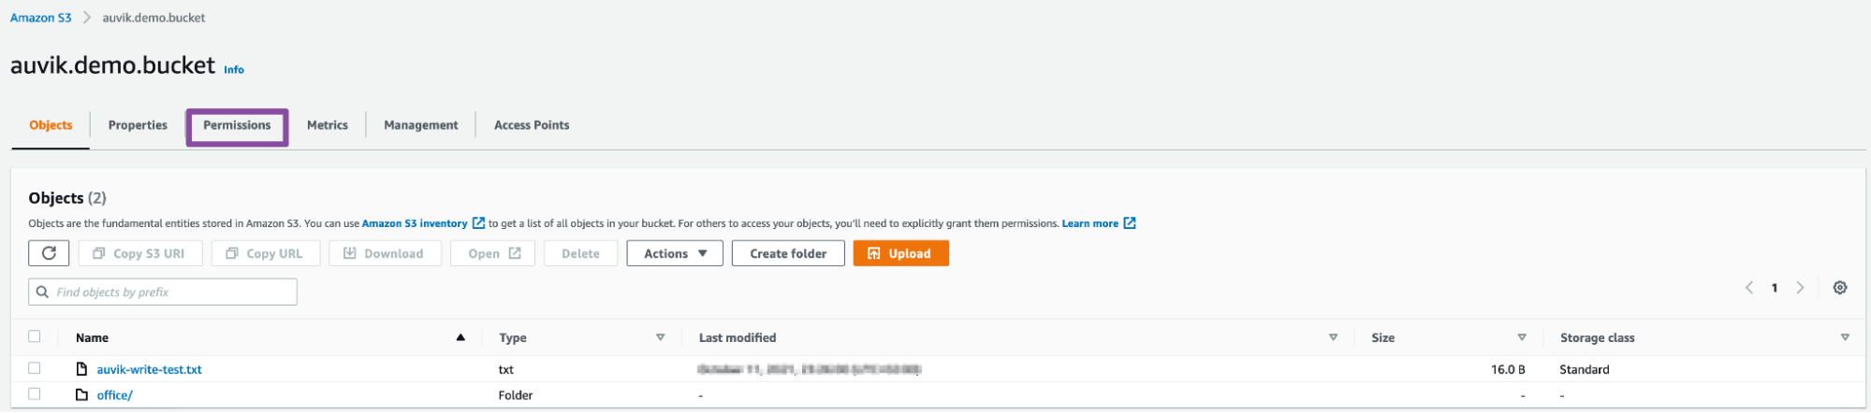Click the 16.0 B size cell
Viewport: 1871px width, 413px height.
(1508, 369)
